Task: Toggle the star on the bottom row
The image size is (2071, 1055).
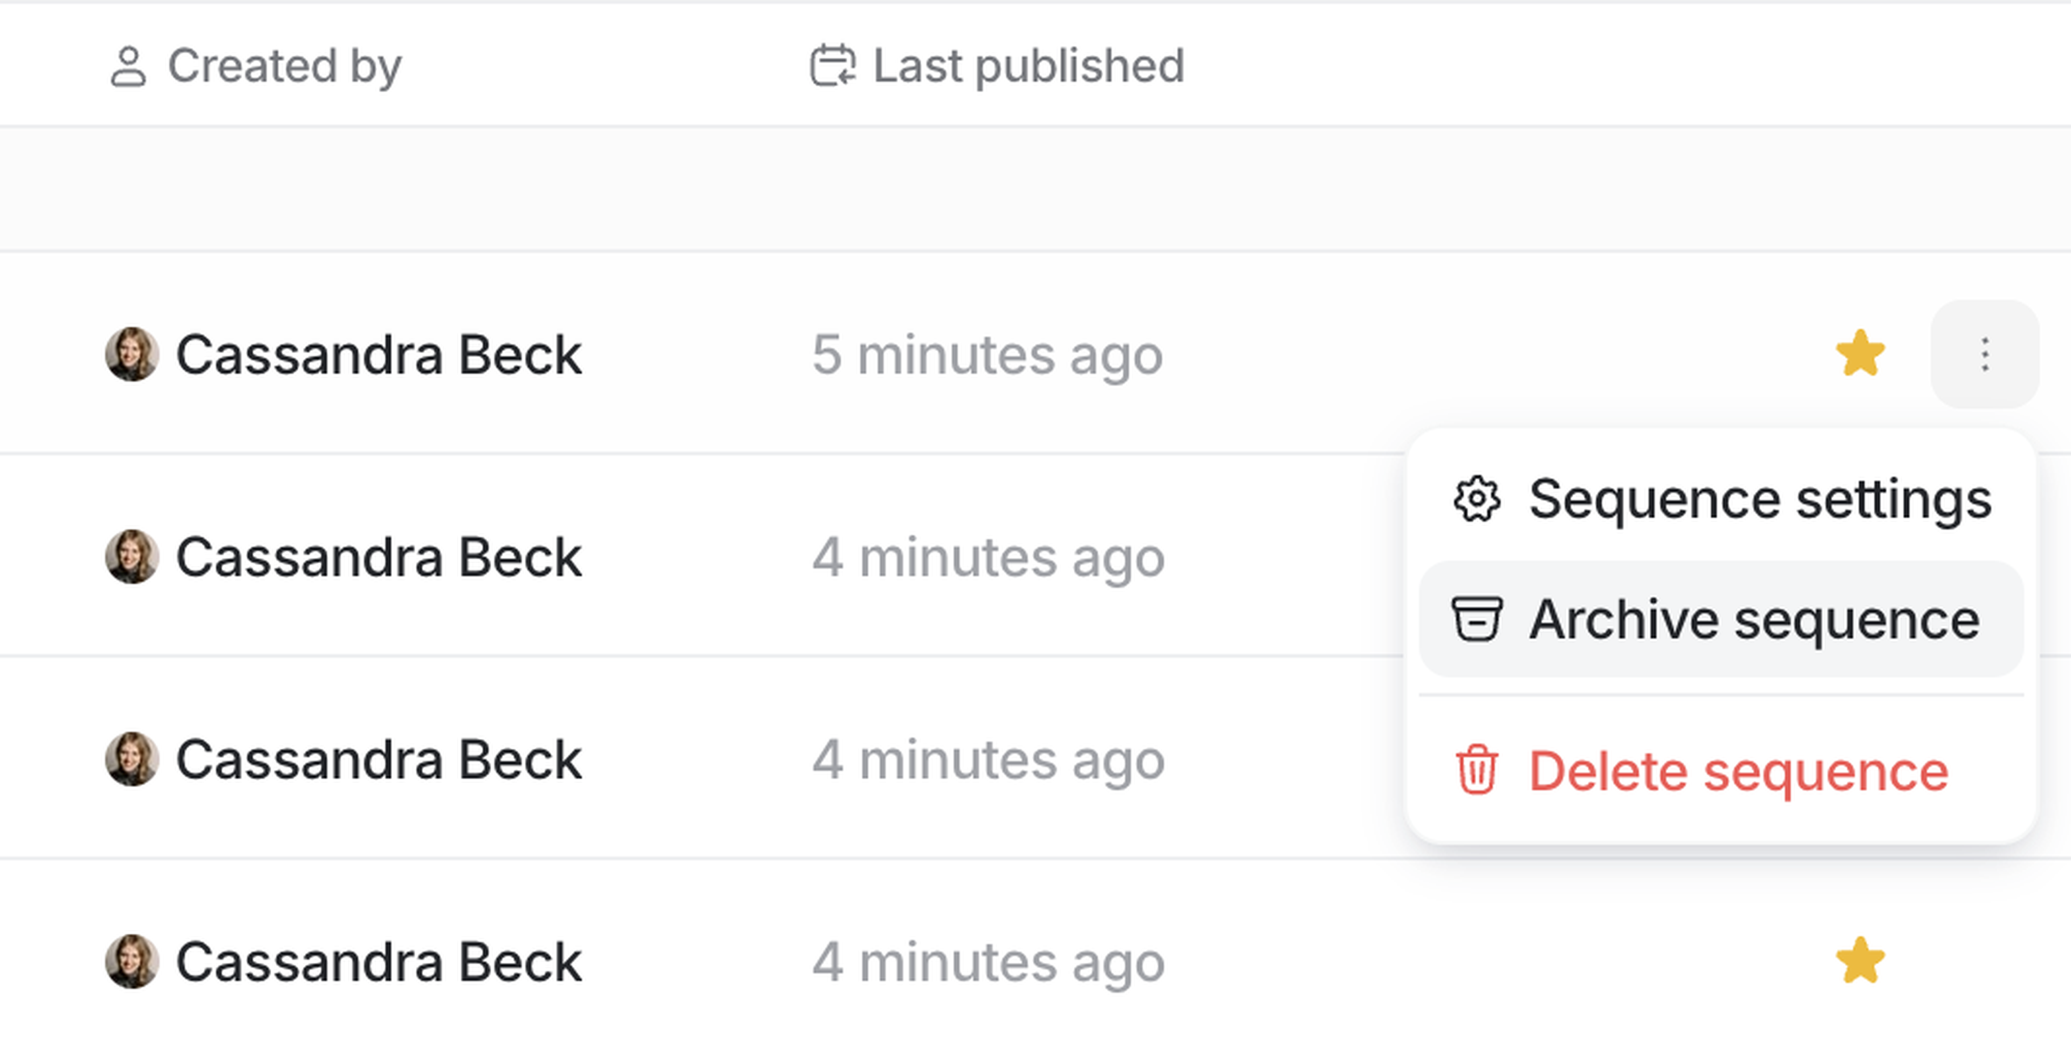Action: [1860, 961]
